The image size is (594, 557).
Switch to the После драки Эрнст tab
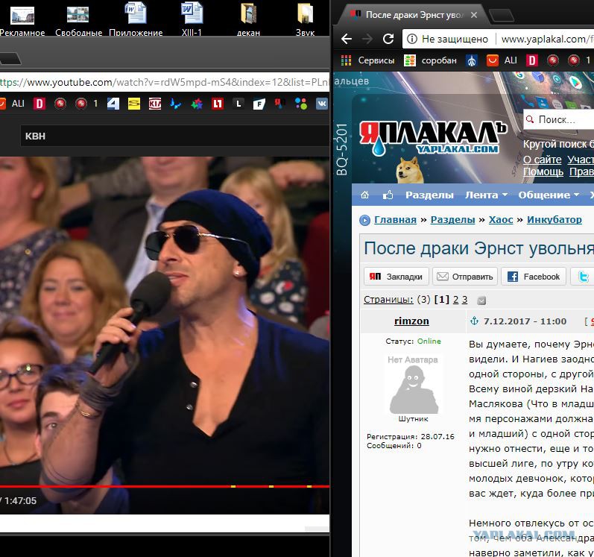pos(411,15)
